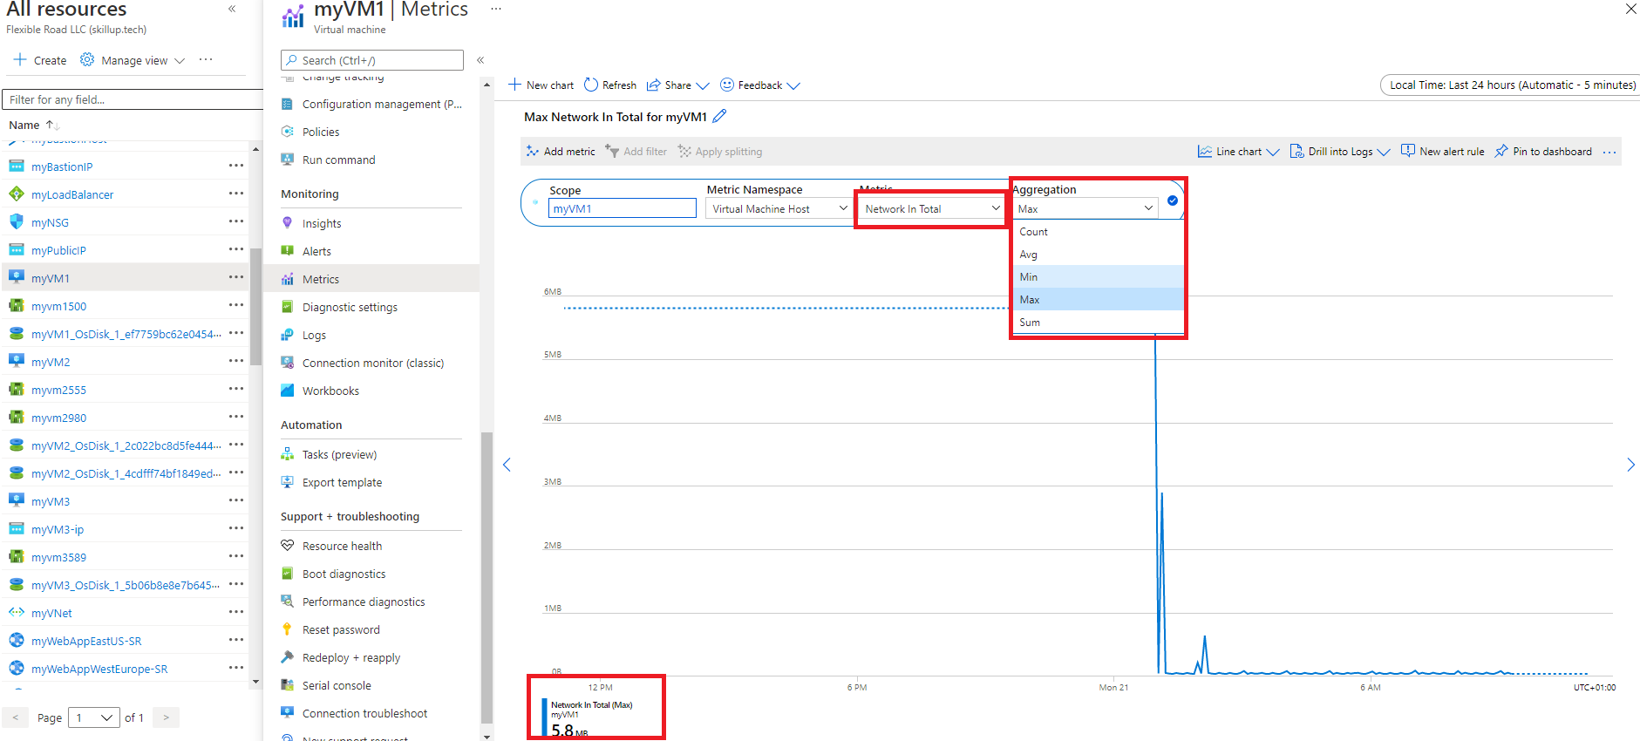The width and height of the screenshot is (1640, 741).
Task: Go to previous chart time range arrow
Action: tap(507, 465)
